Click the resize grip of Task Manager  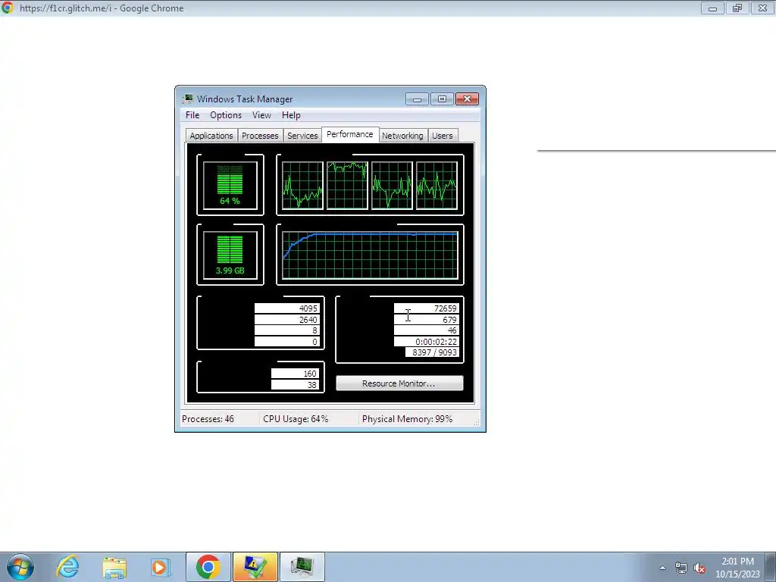click(x=477, y=422)
